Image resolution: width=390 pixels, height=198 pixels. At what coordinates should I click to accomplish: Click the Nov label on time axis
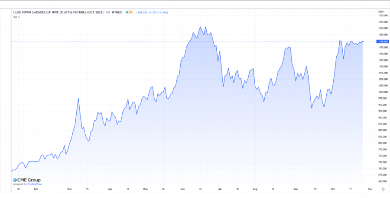pyautogui.click(x=369, y=189)
